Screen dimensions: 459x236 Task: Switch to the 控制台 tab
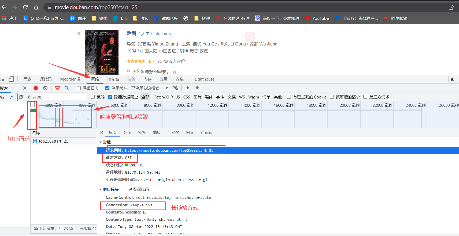pos(113,79)
